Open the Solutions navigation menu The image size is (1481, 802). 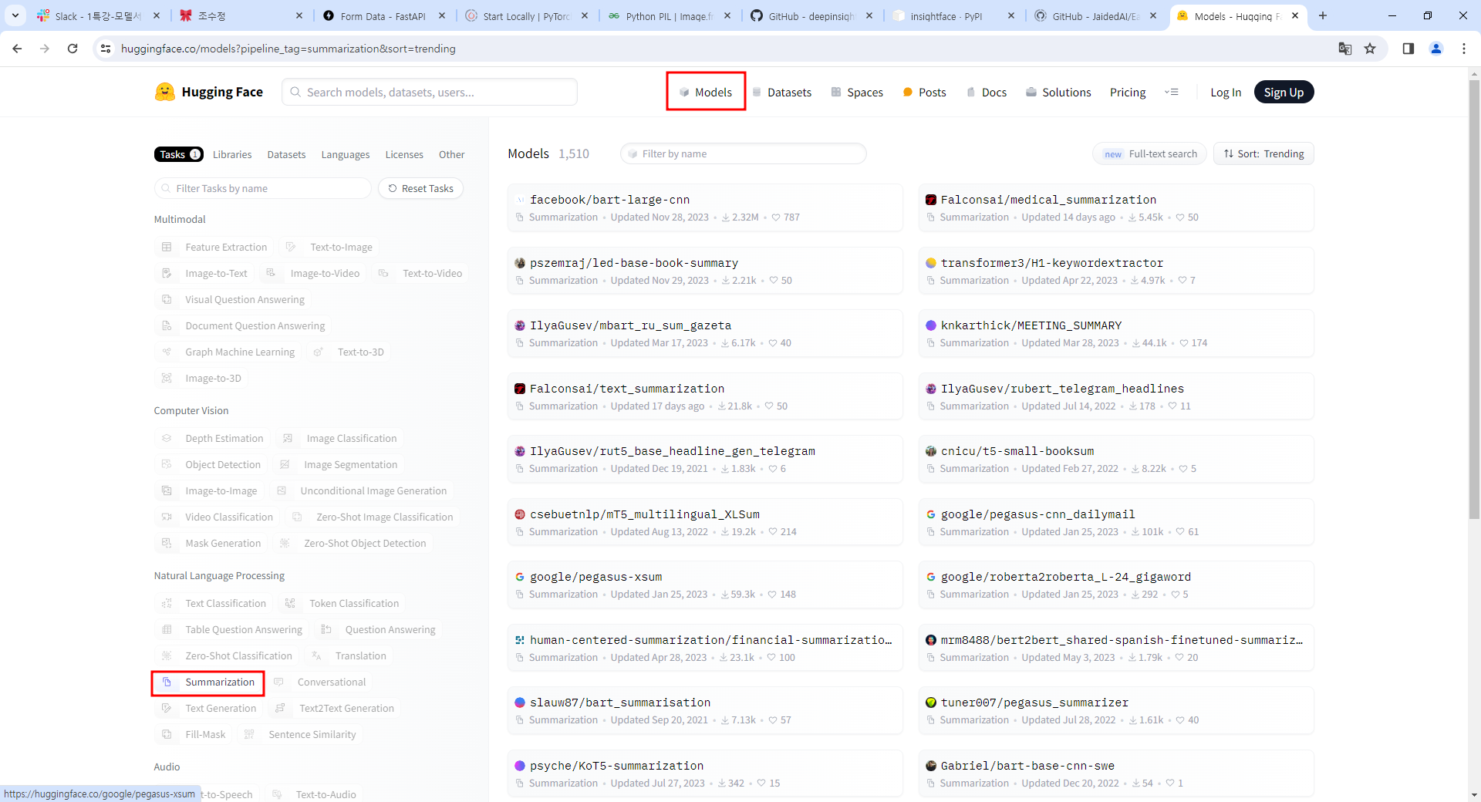pyautogui.click(x=1058, y=92)
